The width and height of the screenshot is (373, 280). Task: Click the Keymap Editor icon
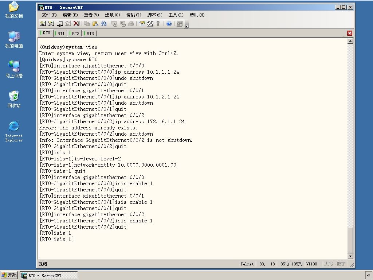pos(150,24)
